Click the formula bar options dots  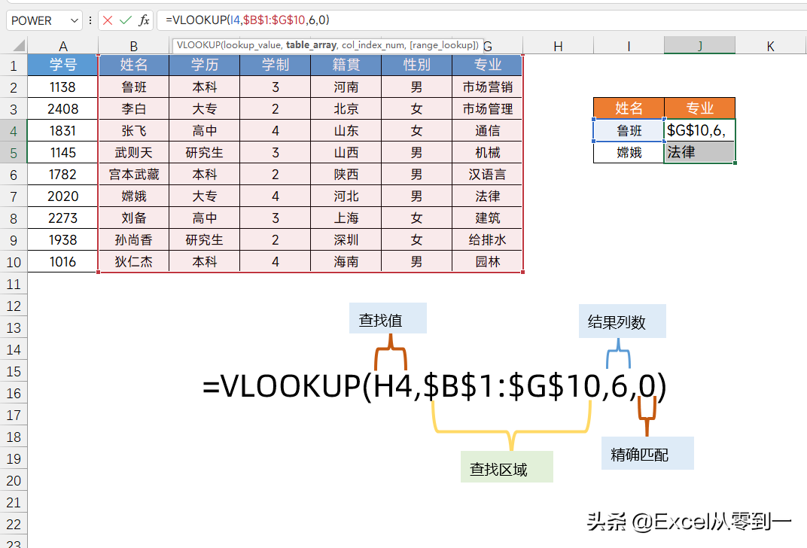coord(90,20)
